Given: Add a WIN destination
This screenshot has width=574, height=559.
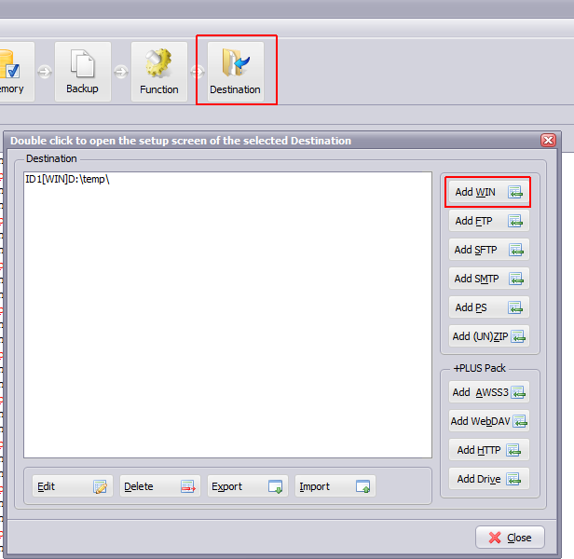Looking at the screenshot, I should coord(488,192).
